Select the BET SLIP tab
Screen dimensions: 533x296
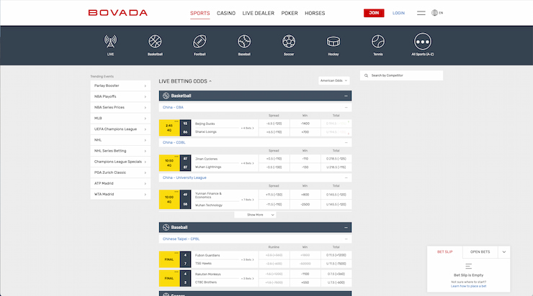[x=444, y=252]
